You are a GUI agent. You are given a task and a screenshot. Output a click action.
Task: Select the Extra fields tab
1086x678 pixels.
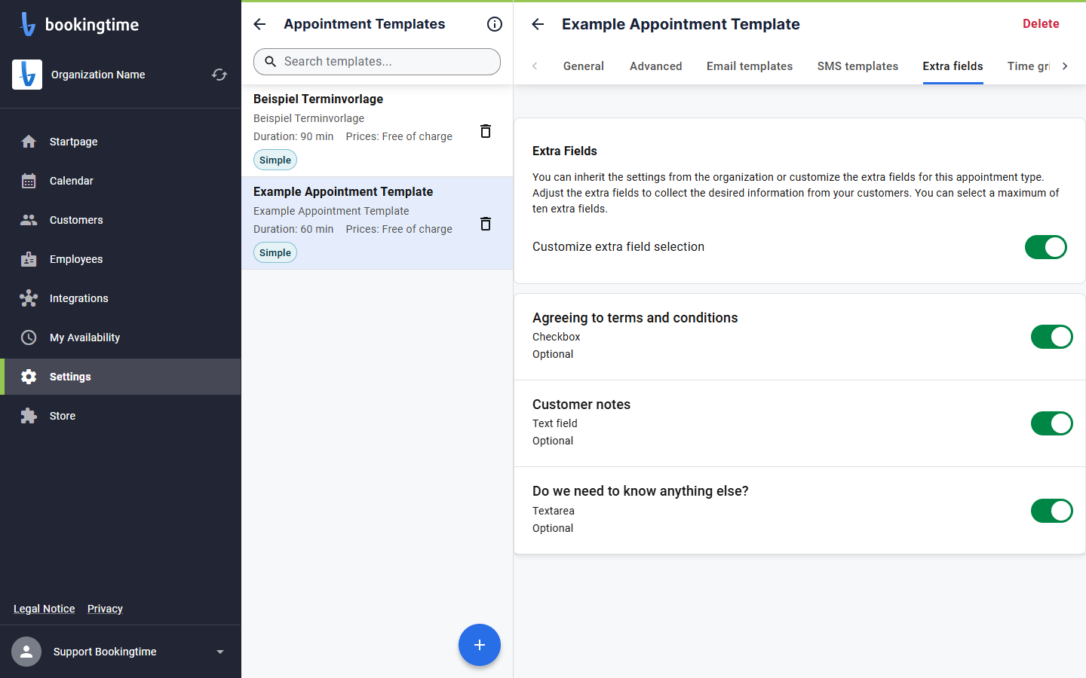tap(953, 66)
